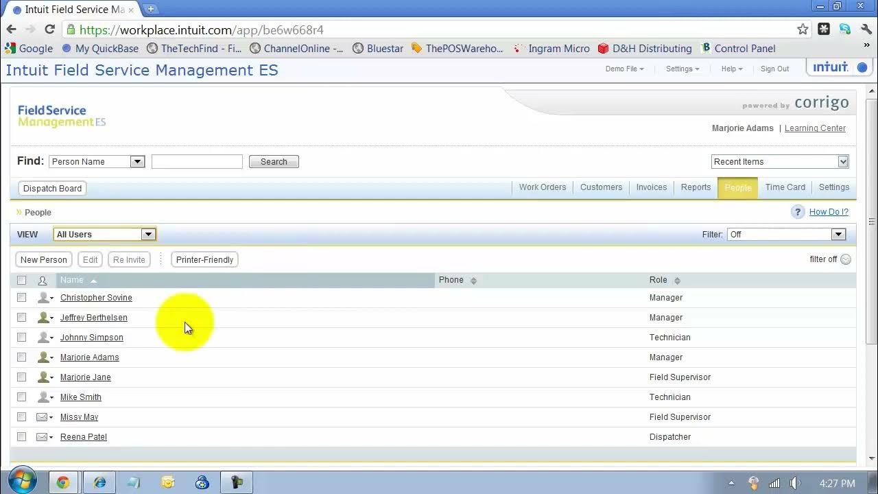Viewport: 878px width, 494px height.
Task: Click the person icon column header
Action: pyautogui.click(x=43, y=281)
